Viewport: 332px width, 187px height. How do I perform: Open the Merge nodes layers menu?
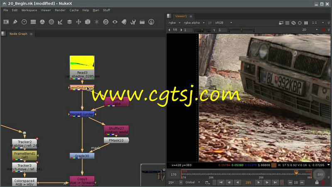(69, 22)
